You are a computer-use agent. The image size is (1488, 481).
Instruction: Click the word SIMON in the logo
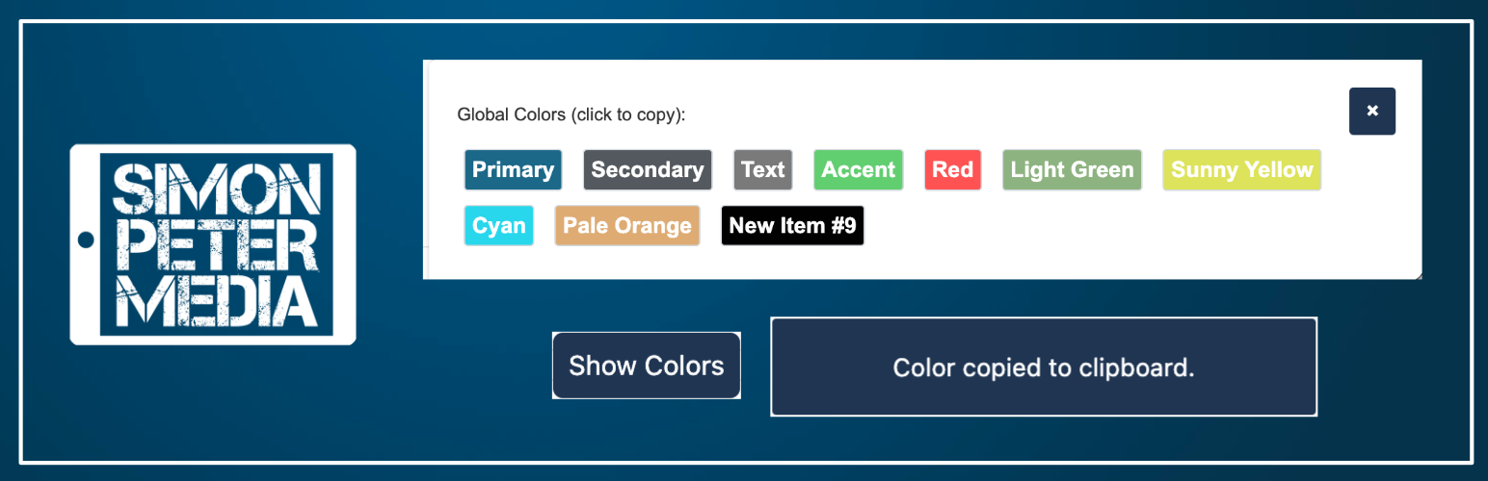click(x=215, y=190)
